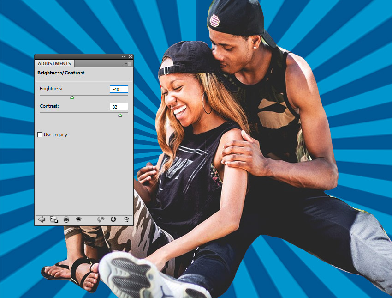Collapse the Adjustments panel to icons
The image size is (392, 298).
pyautogui.click(x=123, y=56)
